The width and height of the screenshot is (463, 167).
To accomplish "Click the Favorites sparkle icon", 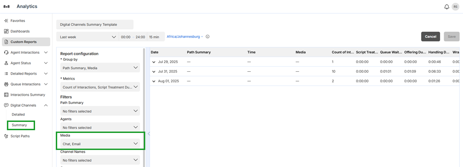I will tap(6, 21).
